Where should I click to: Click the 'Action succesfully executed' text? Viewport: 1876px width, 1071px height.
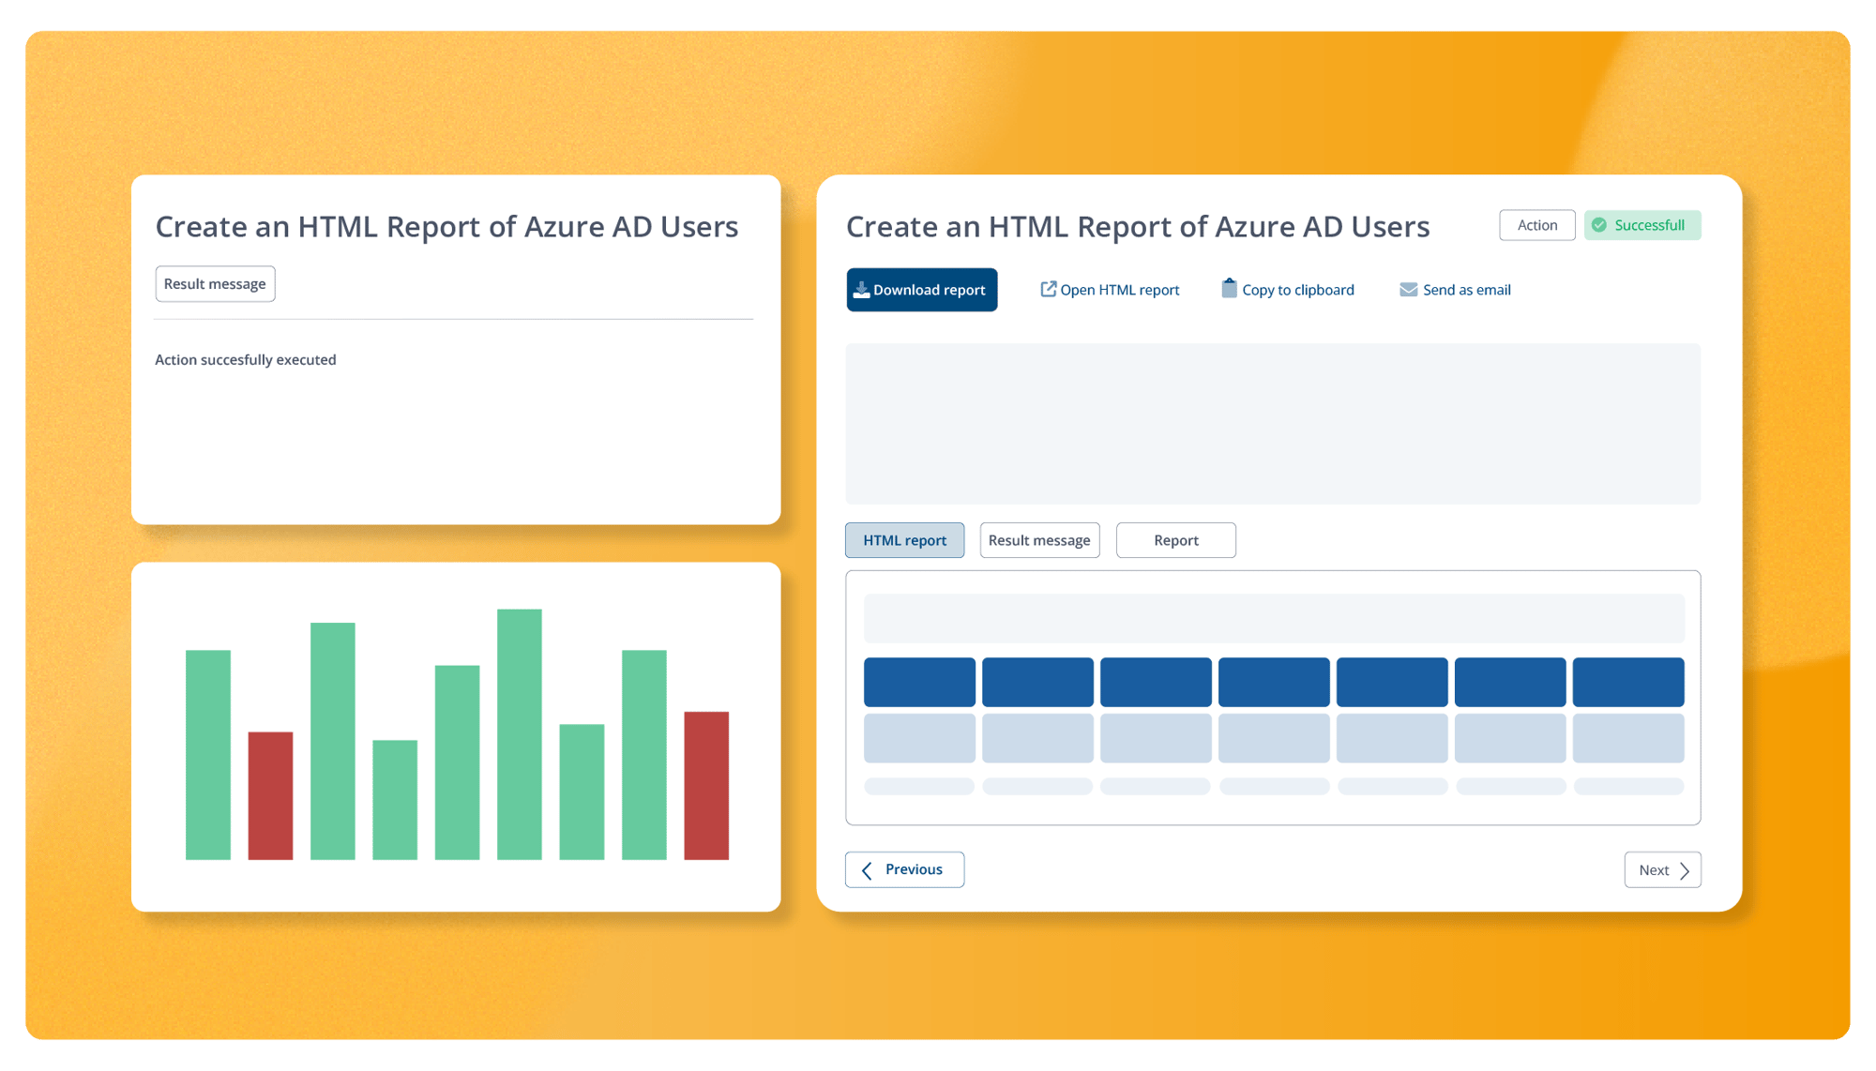click(246, 359)
